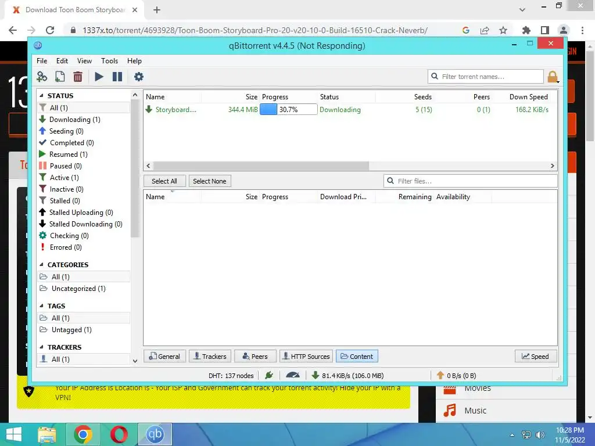595x446 pixels.
Task: Collapse the CATEGORIES section
Action: click(x=42, y=265)
